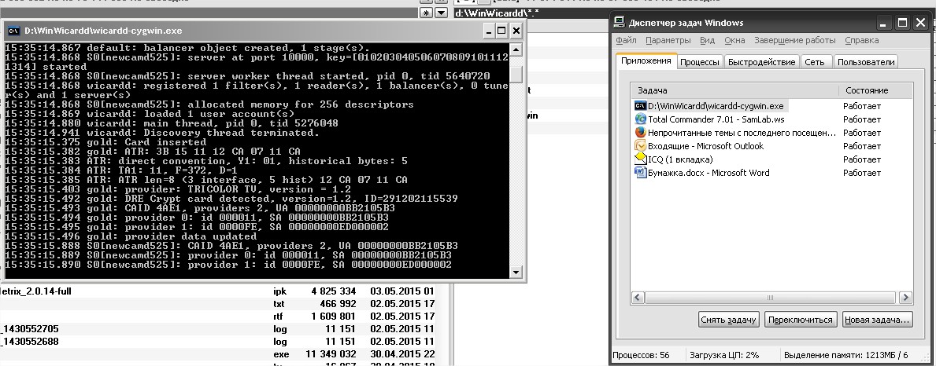Select the Непрочитанные темы с последнего посещения row
Image resolution: width=936 pixels, height=366 pixels.
pyautogui.click(x=771, y=132)
